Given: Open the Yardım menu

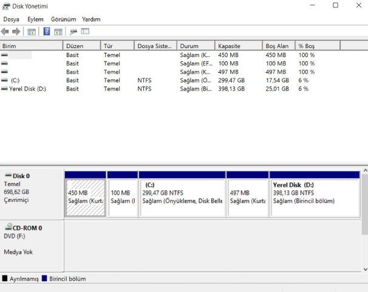Looking at the screenshot, I should [91, 19].
